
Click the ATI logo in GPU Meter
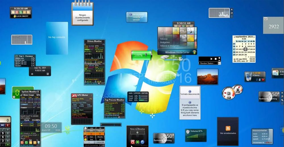[x=74, y=95]
